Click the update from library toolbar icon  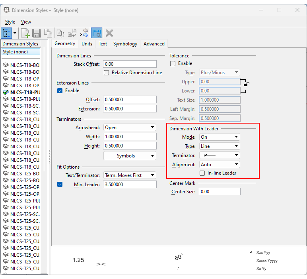pyautogui.click(x=72, y=33)
